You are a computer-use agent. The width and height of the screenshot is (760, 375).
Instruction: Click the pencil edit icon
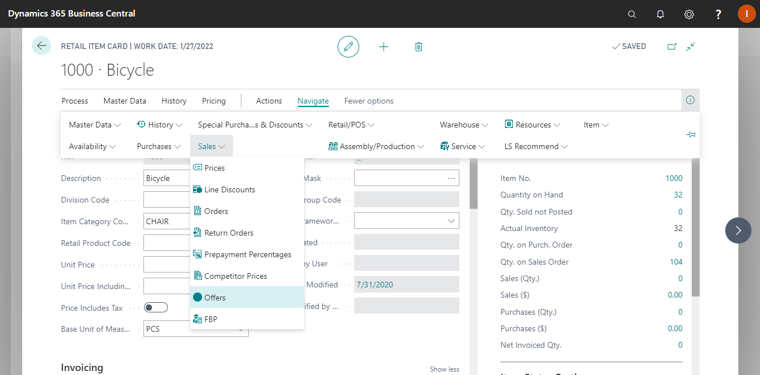click(348, 47)
